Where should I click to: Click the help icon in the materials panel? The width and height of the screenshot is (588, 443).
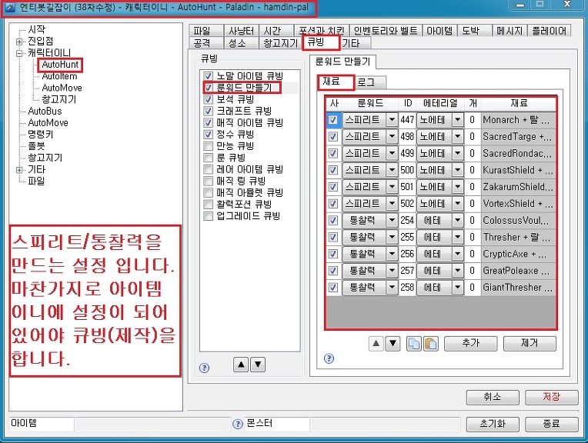coord(329,358)
